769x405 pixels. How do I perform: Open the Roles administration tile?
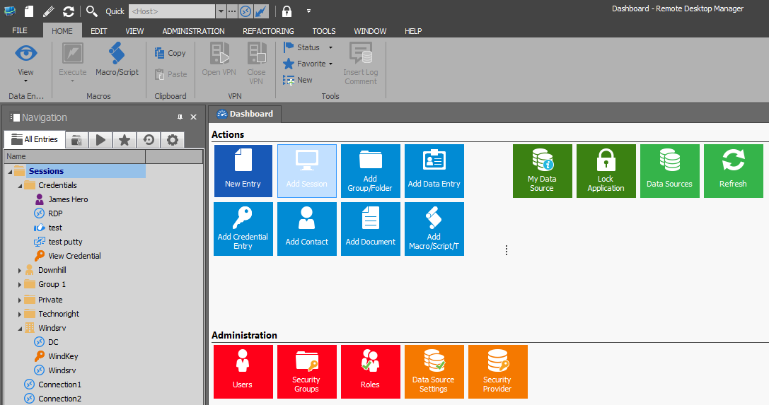370,372
